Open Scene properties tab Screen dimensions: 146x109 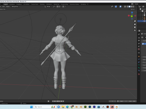tap(139, 46)
